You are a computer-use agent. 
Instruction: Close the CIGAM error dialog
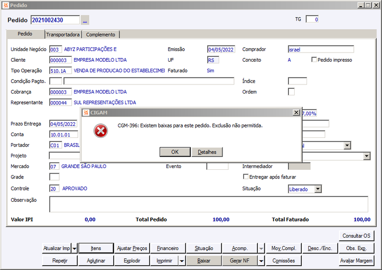point(296,112)
